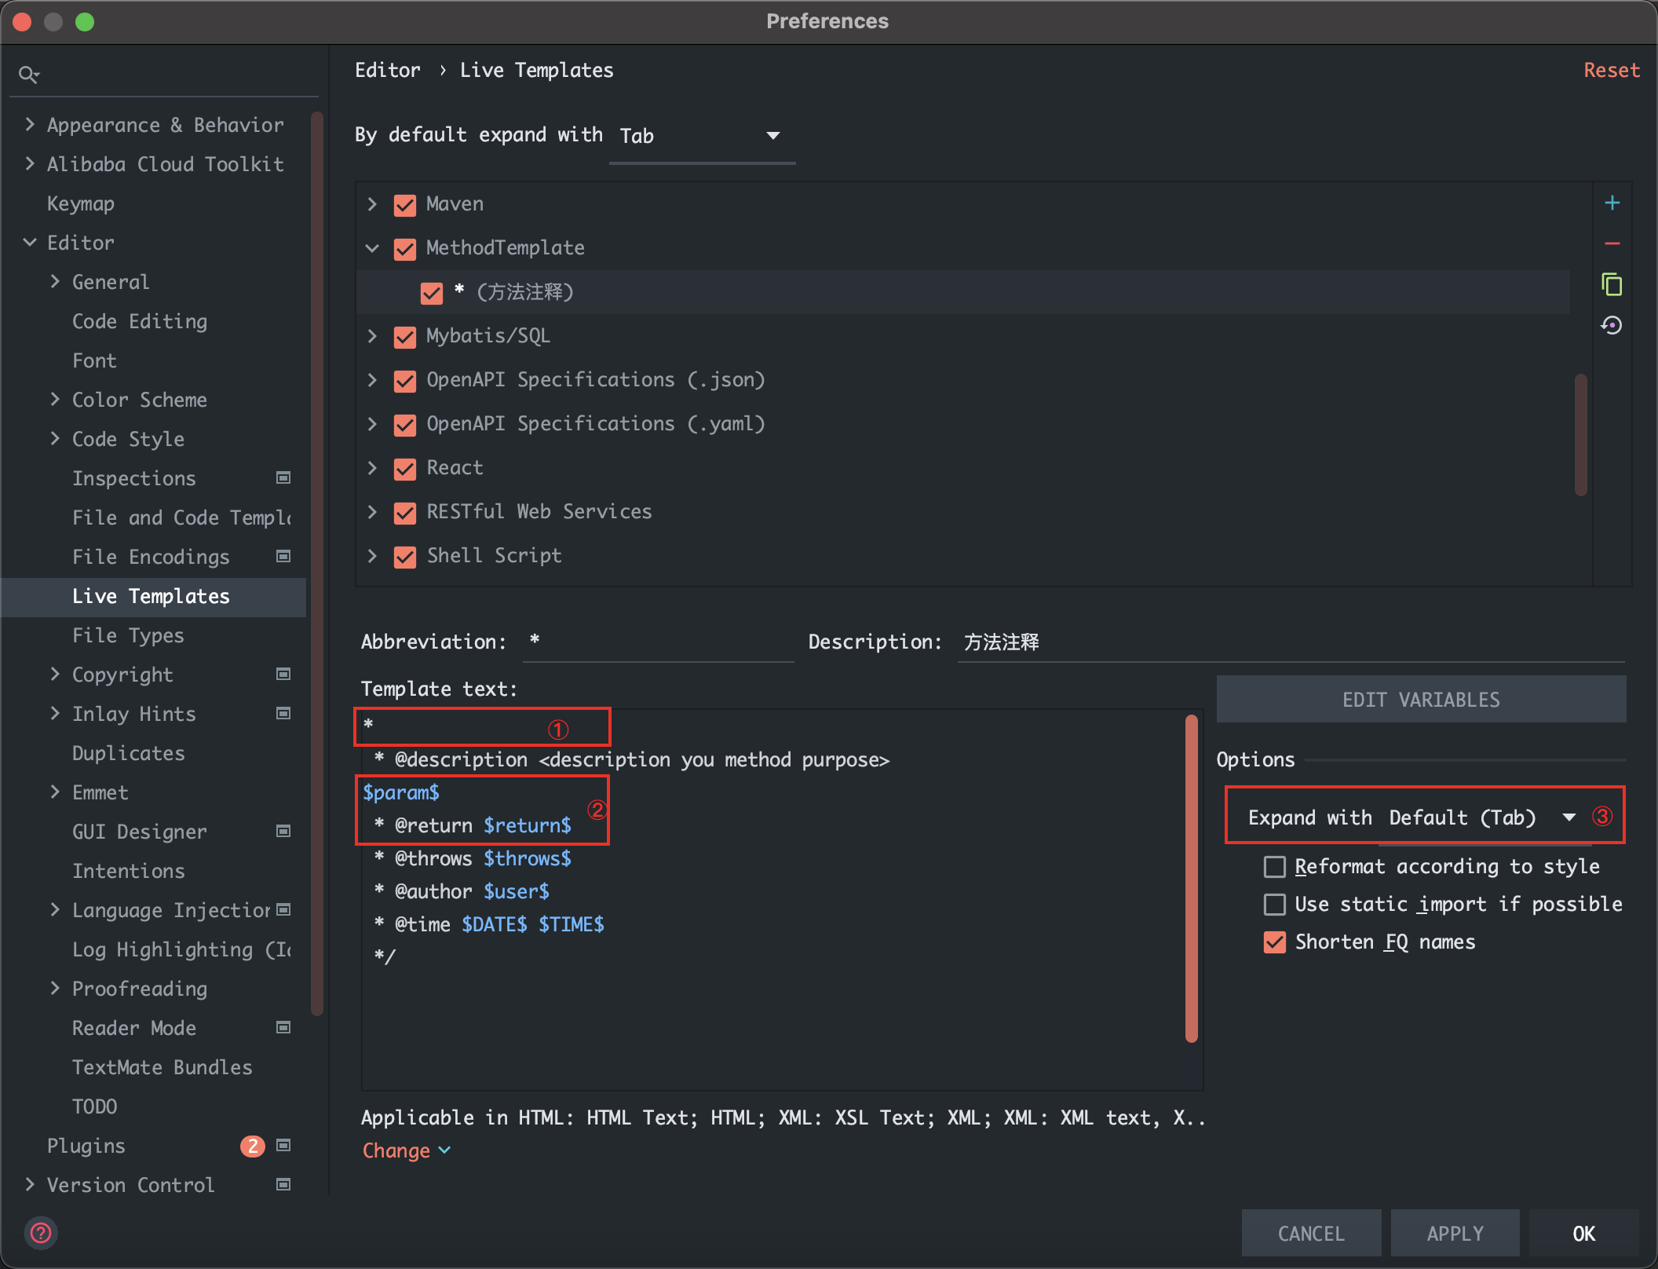1658x1269 pixels.
Task: Select Keymap in the settings sidebar
Action: pos(81,203)
